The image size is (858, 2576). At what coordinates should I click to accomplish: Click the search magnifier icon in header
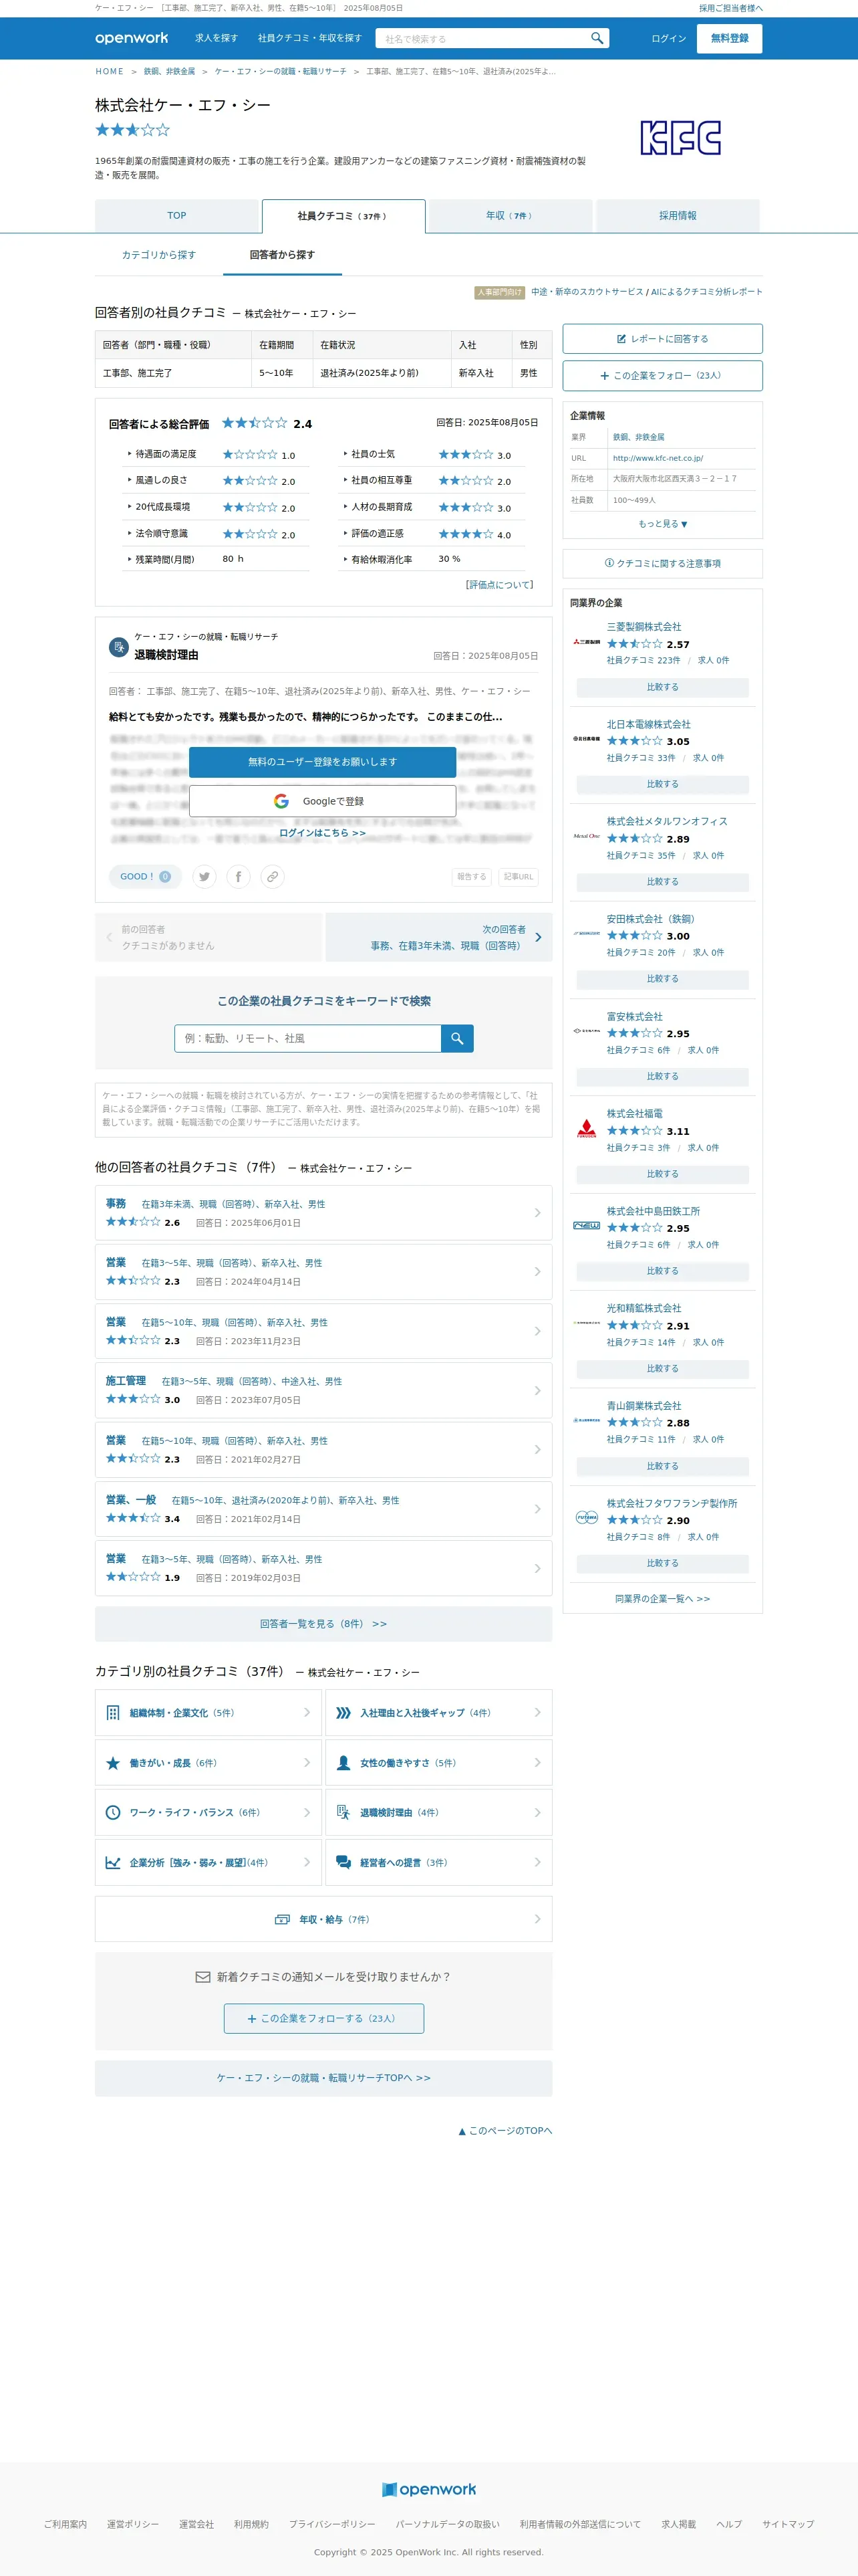click(596, 38)
